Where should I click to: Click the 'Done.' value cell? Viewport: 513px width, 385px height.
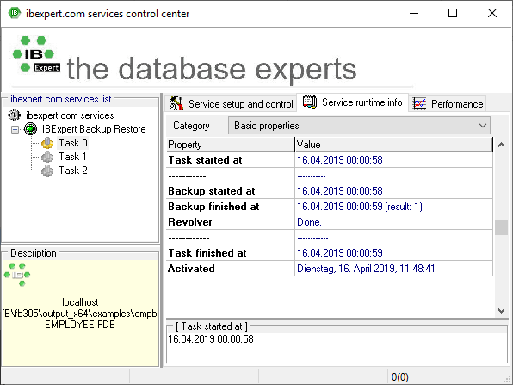tap(393, 222)
